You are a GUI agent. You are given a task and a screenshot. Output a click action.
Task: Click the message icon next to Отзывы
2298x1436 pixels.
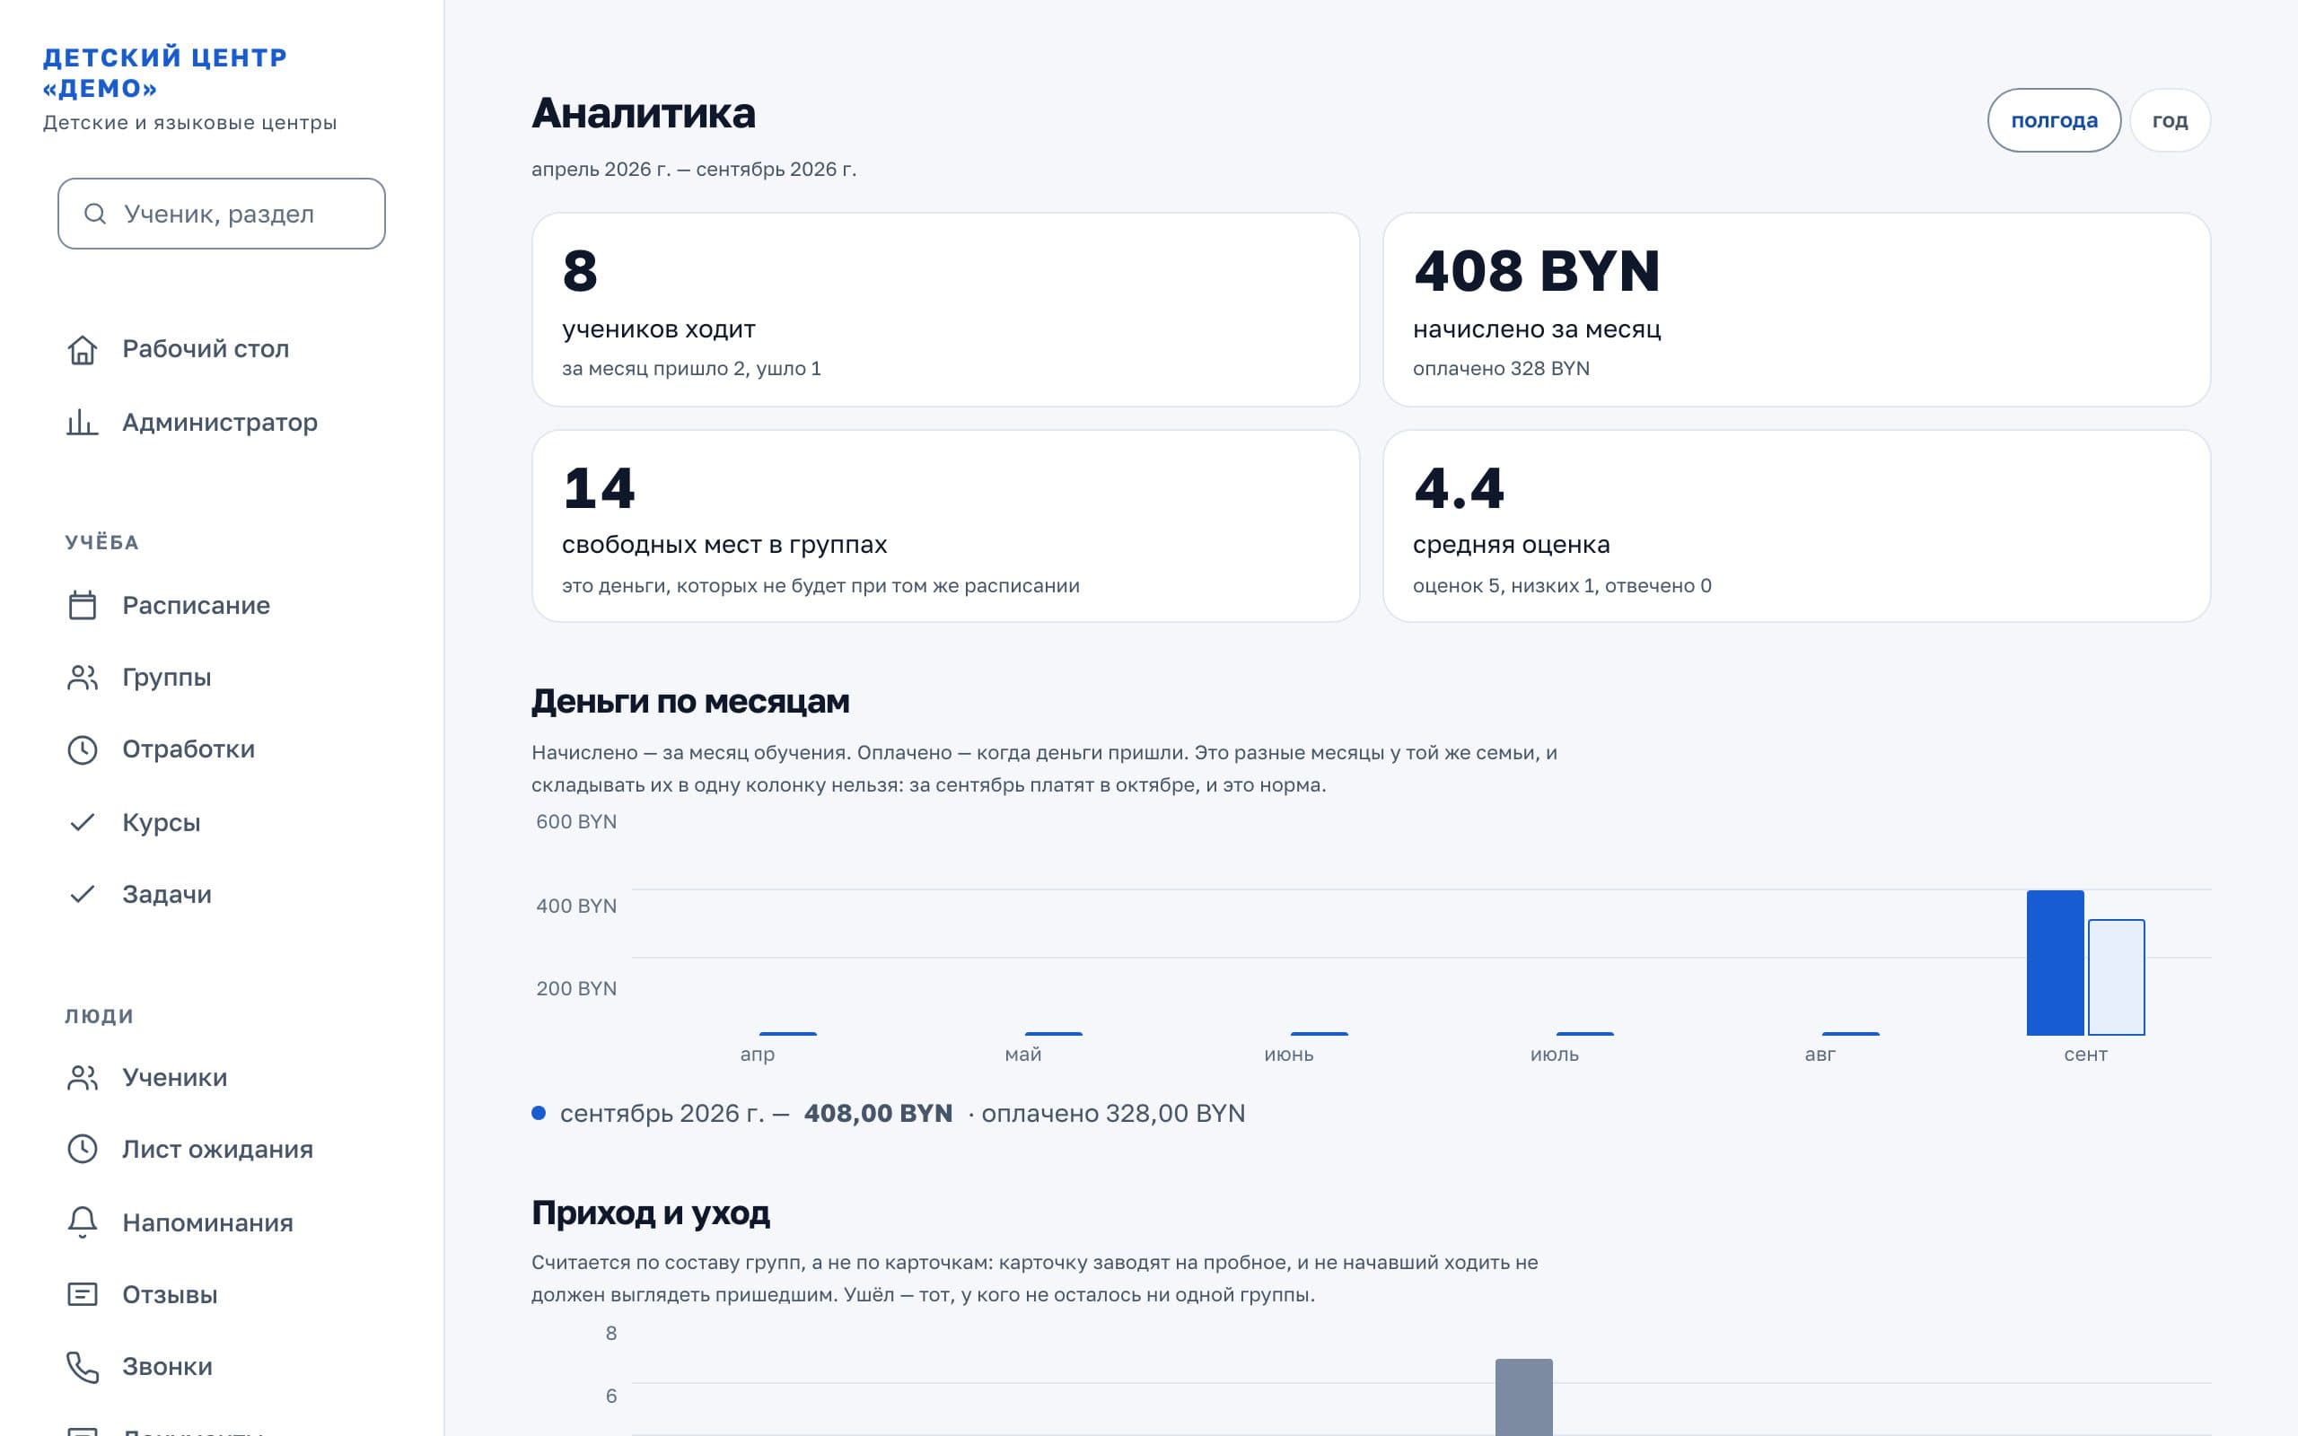pos(83,1293)
